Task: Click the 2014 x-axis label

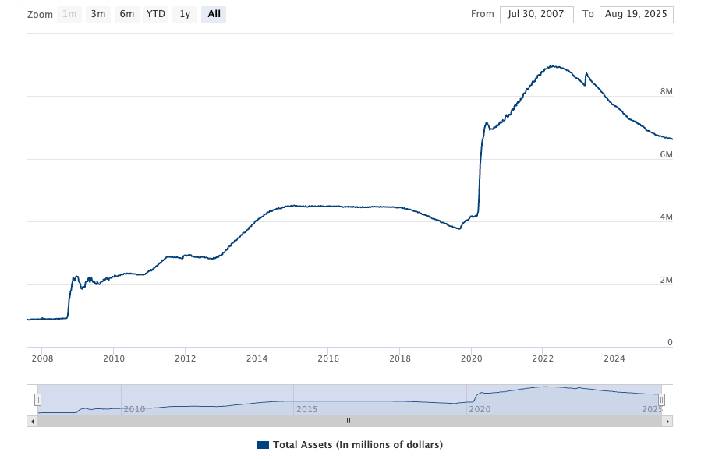Action: 257,358
